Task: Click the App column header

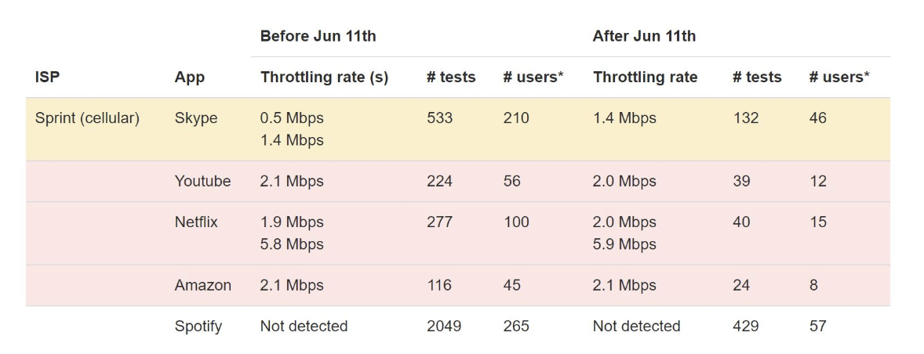Action: coord(190,77)
